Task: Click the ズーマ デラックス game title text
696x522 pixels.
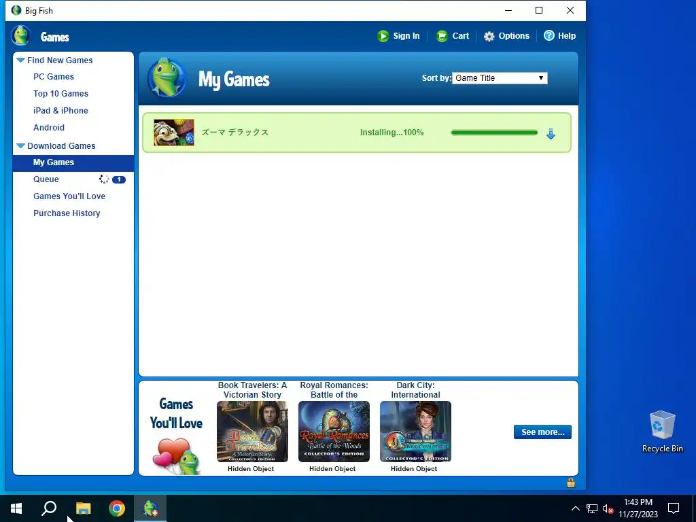Action: (x=234, y=133)
